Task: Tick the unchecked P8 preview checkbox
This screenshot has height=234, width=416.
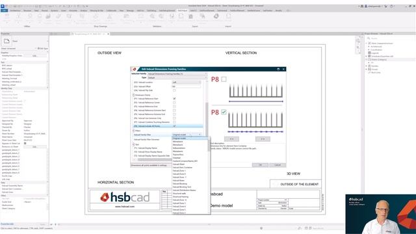Action: (x=224, y=79)
